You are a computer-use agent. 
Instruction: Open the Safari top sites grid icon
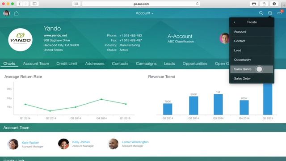[x=76, y=4]
